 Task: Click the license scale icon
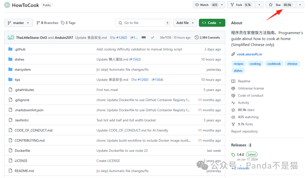[x=233, y=88]
